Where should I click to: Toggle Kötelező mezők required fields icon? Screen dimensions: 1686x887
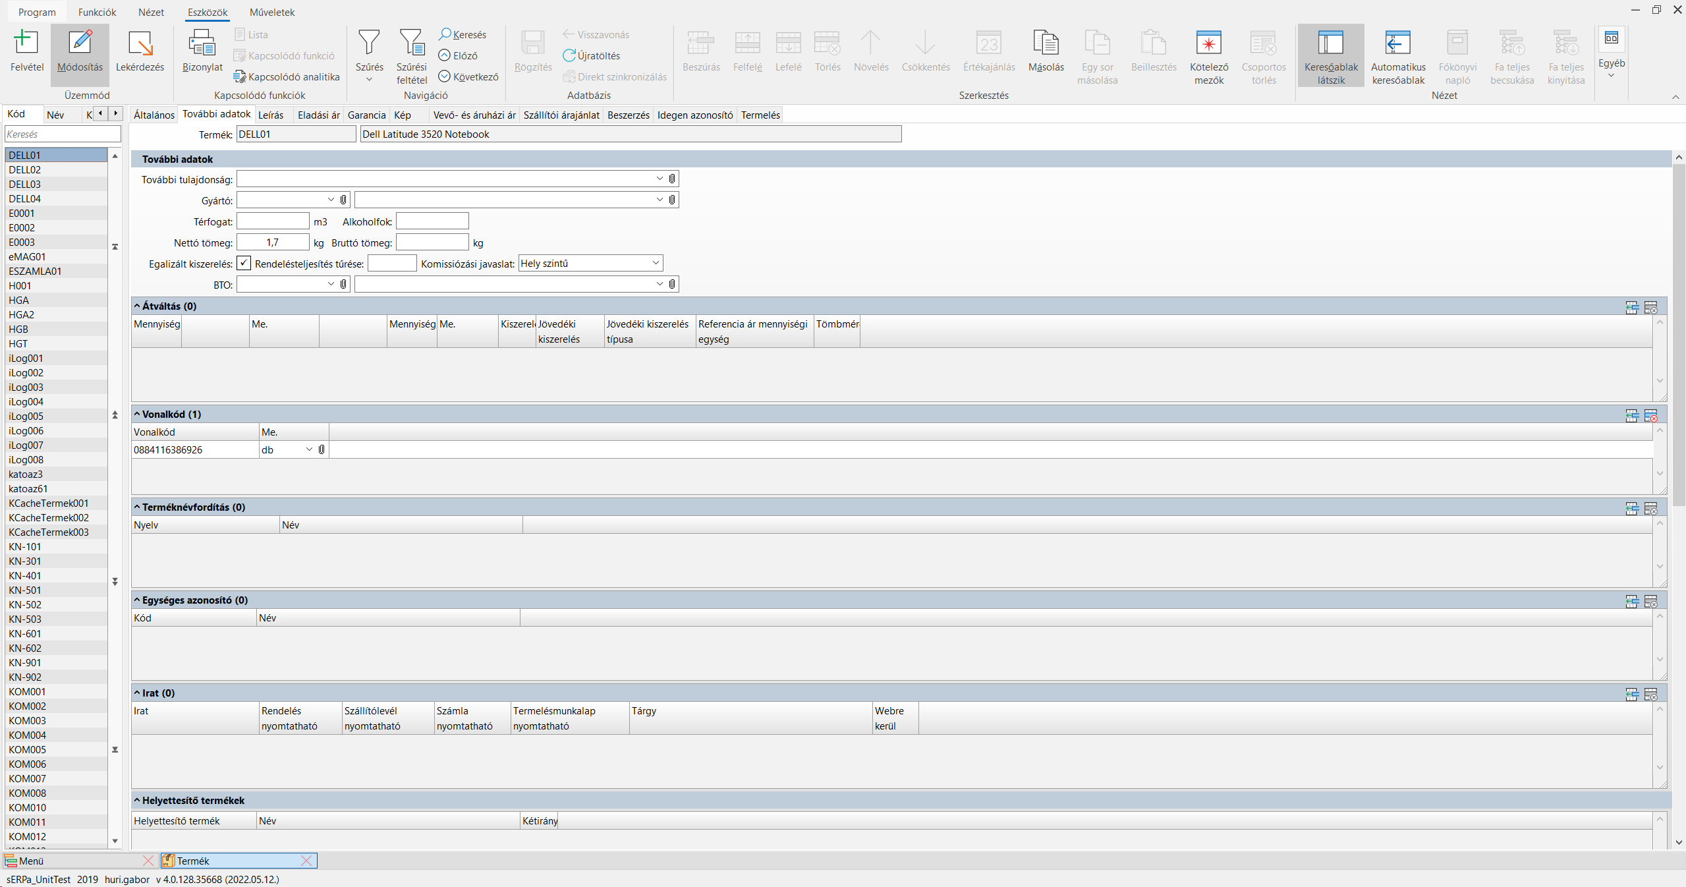coord(1208,43)
